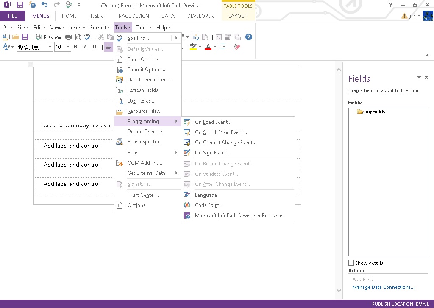Toggle Bold formatting

pyautogui.click(x=76, y=47)
